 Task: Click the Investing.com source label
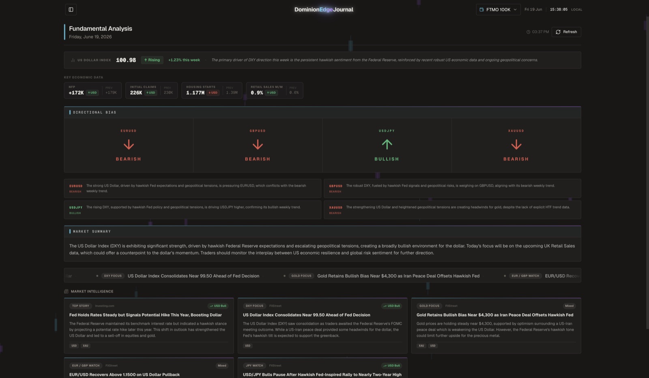pos(105,306)
